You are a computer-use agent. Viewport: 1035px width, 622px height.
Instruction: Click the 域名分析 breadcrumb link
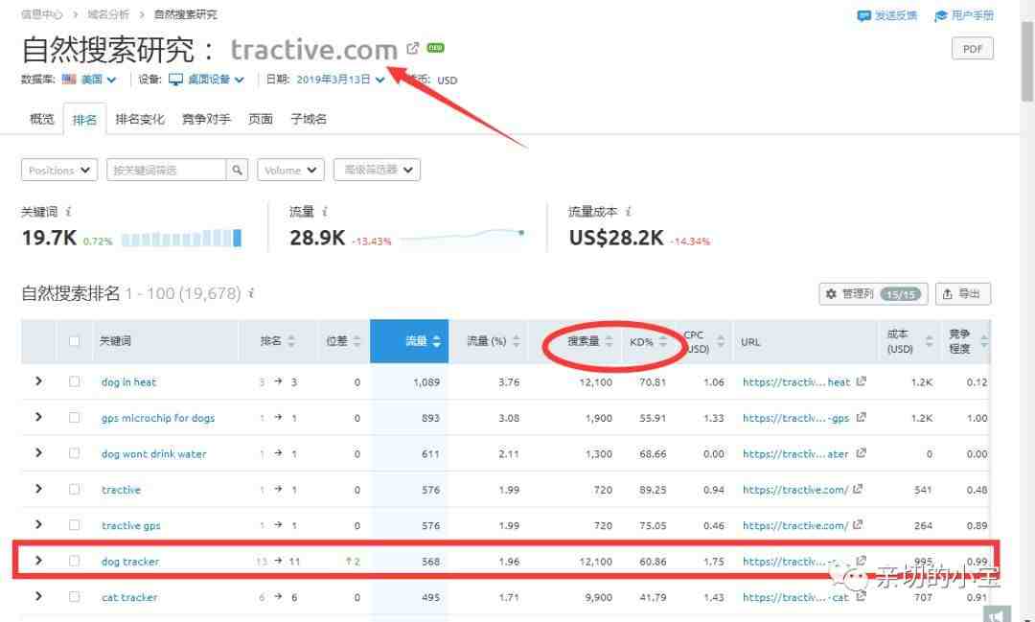(109, 13)
